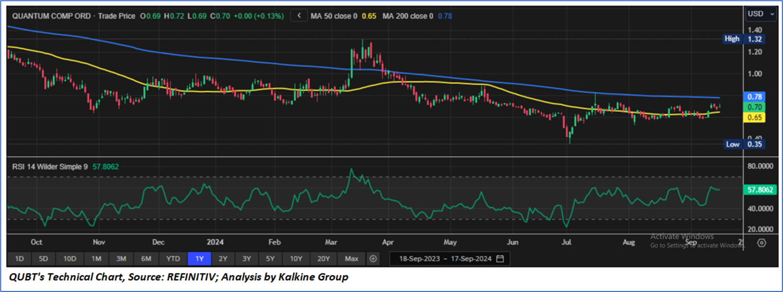Select the 1D time range
This screenshot has height=292, width=783.
(x=19, y=259)
